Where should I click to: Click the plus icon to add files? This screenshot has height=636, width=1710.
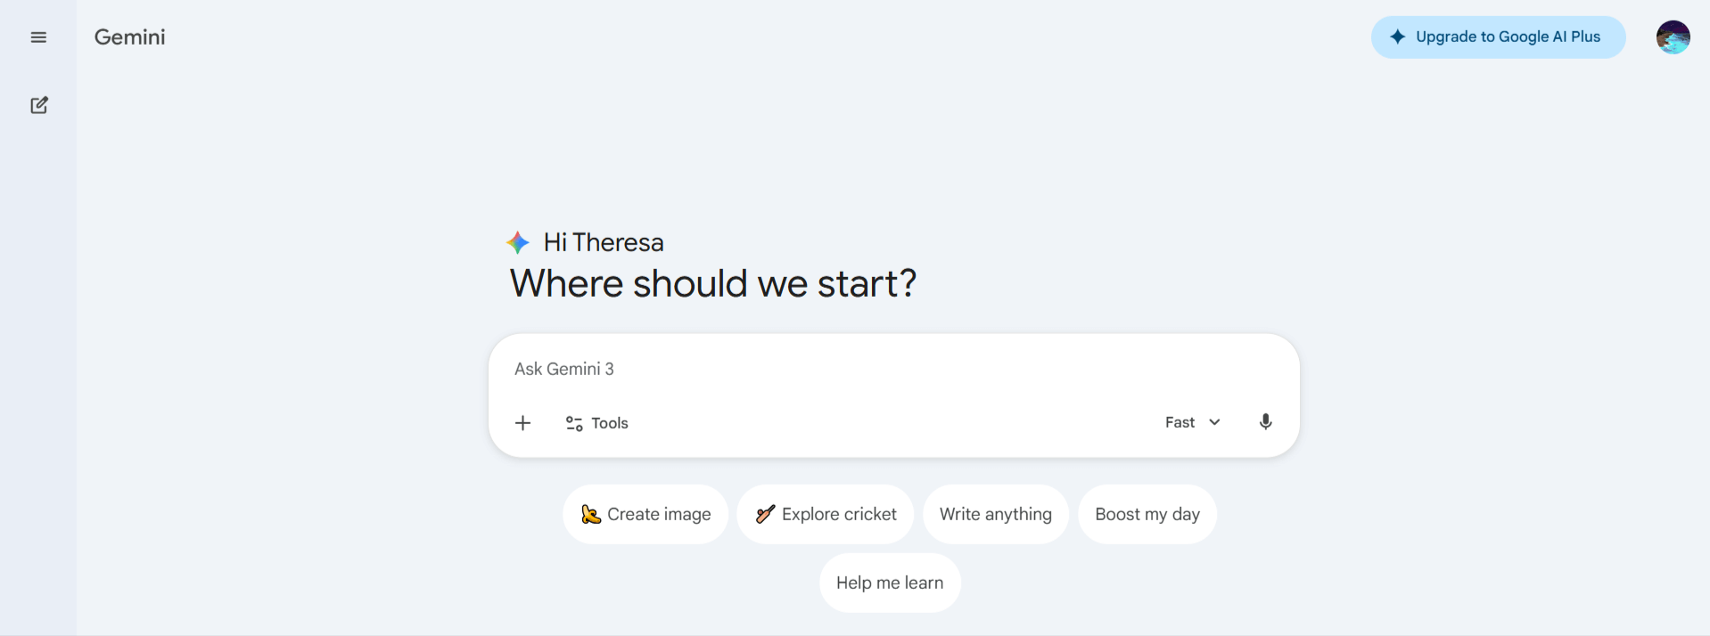523,423
